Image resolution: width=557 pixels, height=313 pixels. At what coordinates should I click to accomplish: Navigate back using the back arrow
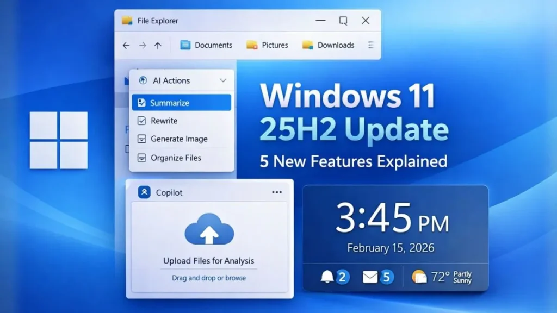click(x=126, y=46)
